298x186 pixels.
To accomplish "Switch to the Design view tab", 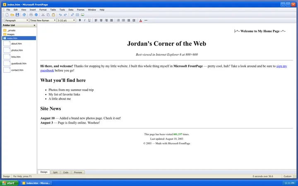I will pyautogui.click(x=44, y=172).
